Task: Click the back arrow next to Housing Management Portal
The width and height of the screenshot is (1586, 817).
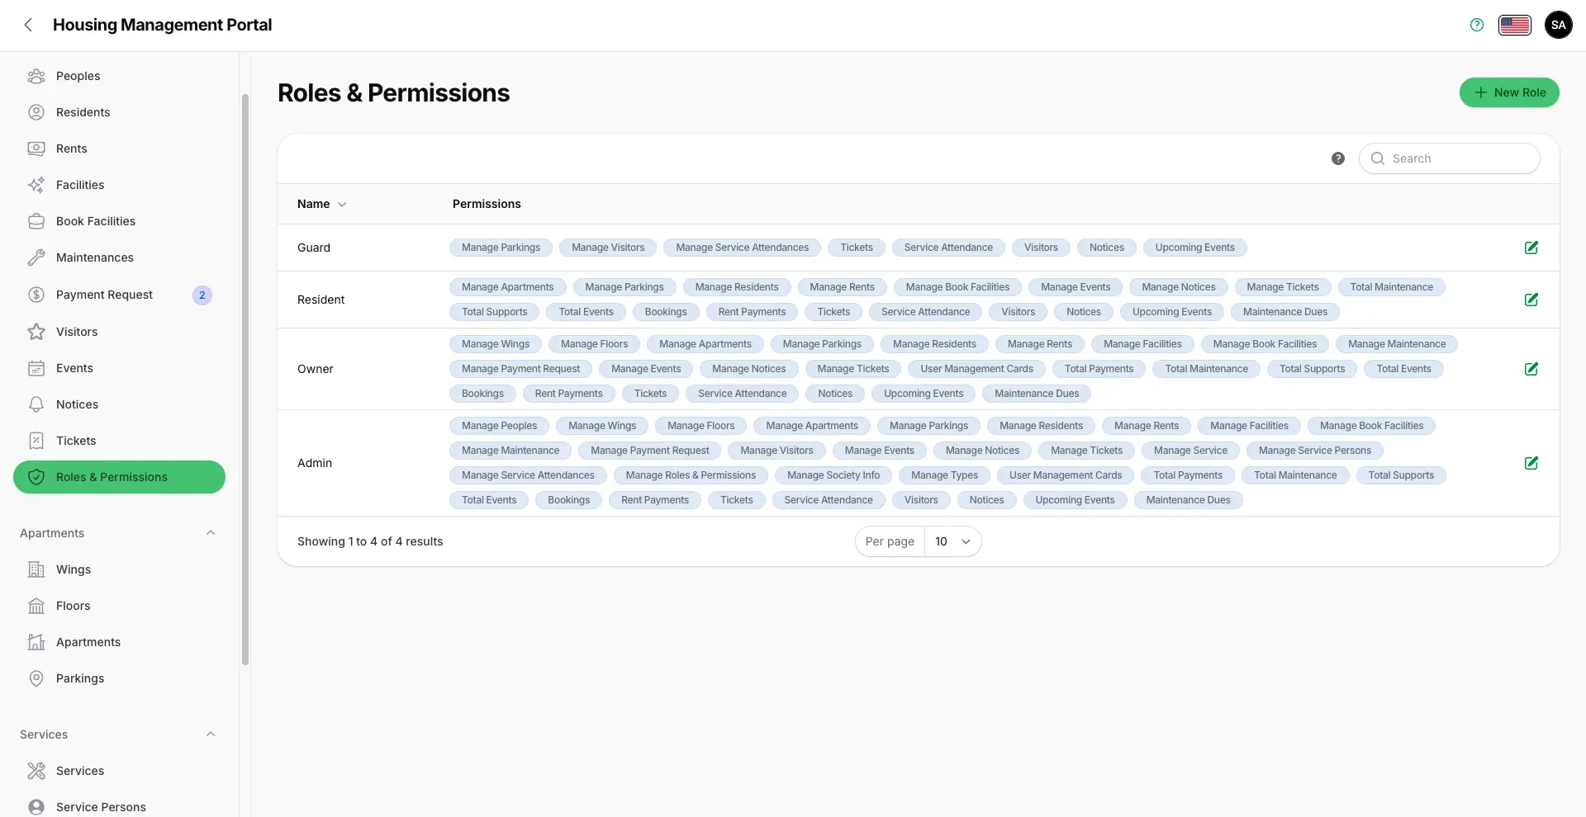Action: pos(29,25)
